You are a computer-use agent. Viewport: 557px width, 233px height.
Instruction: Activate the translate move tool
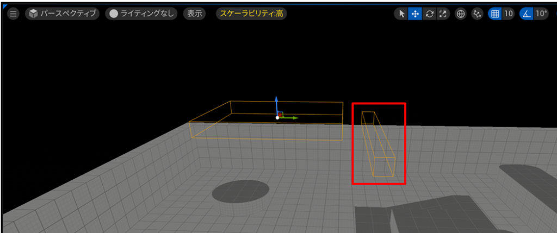[415, 14]
